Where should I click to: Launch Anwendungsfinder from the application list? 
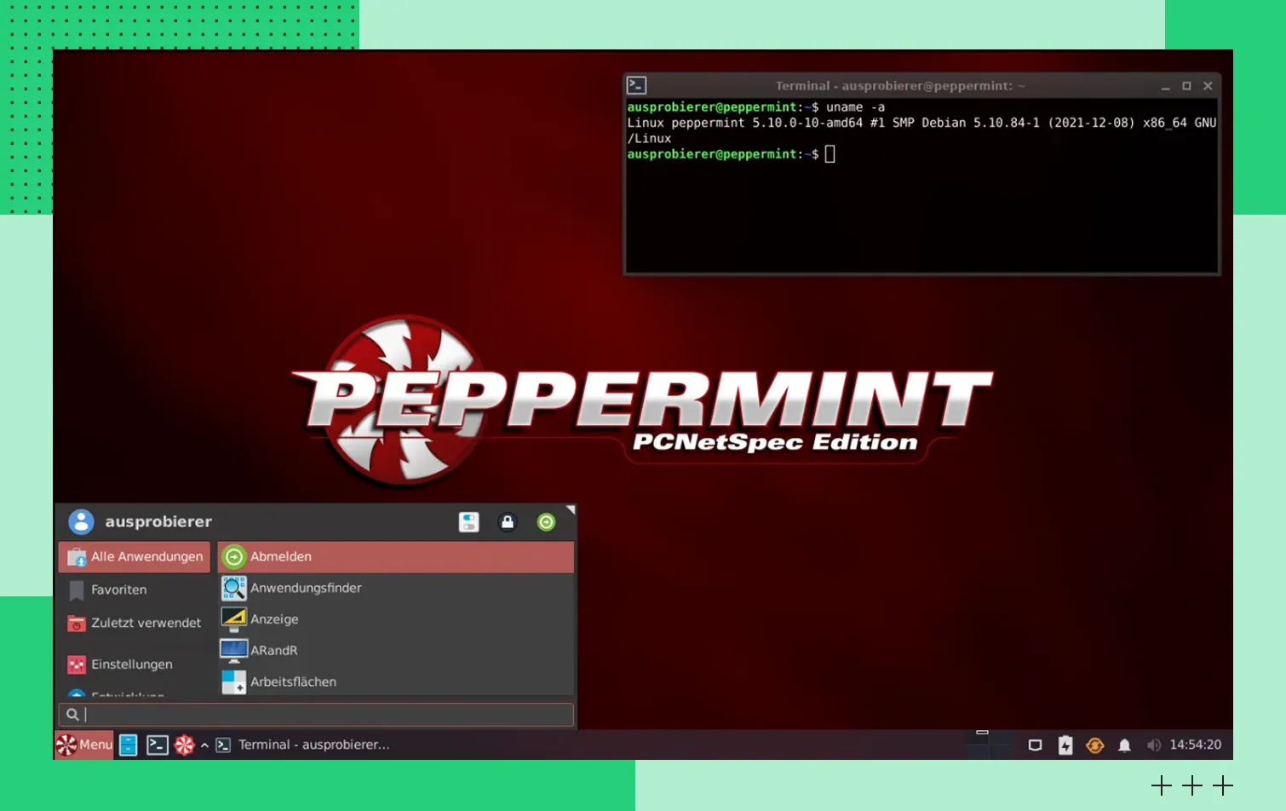coord(305,588)
